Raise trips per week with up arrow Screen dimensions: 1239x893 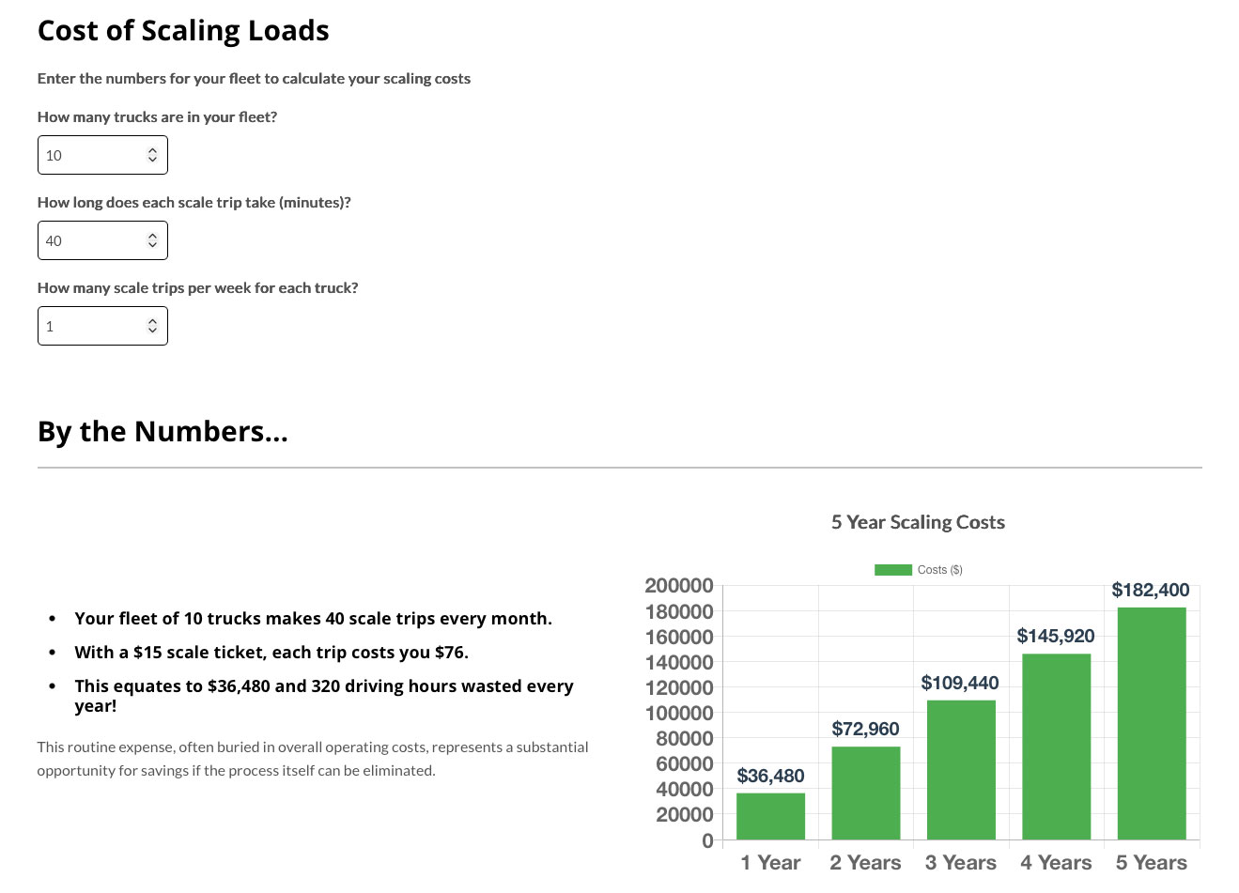coord(152,322)
